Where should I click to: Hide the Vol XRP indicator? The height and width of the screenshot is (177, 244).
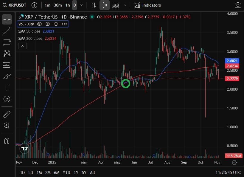tap(39, 24)
